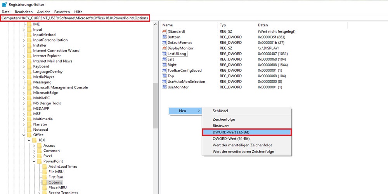Select the LanguageOverlay key
388x194 pixels.
coord(48,71)
